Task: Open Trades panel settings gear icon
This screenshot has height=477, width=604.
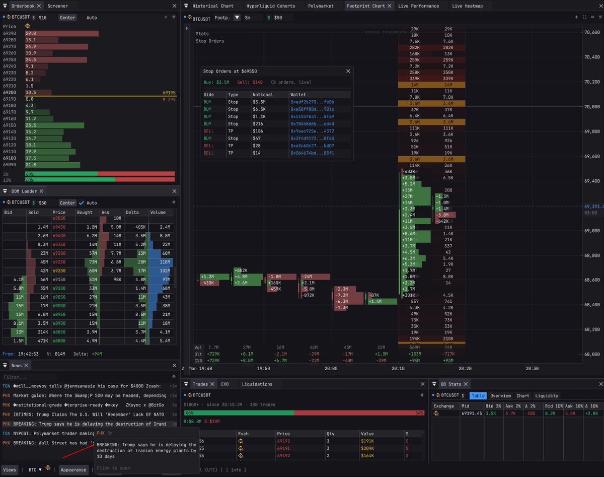Action: (423, 395)
